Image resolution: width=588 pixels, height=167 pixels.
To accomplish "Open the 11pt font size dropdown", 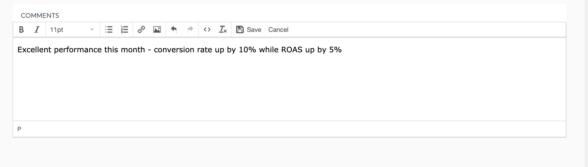I will tap(72, 30).
